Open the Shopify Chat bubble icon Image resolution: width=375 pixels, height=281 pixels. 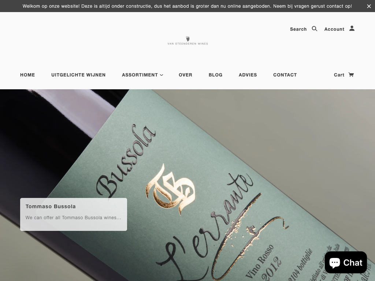pyautogui.click(x=335, y=263)
